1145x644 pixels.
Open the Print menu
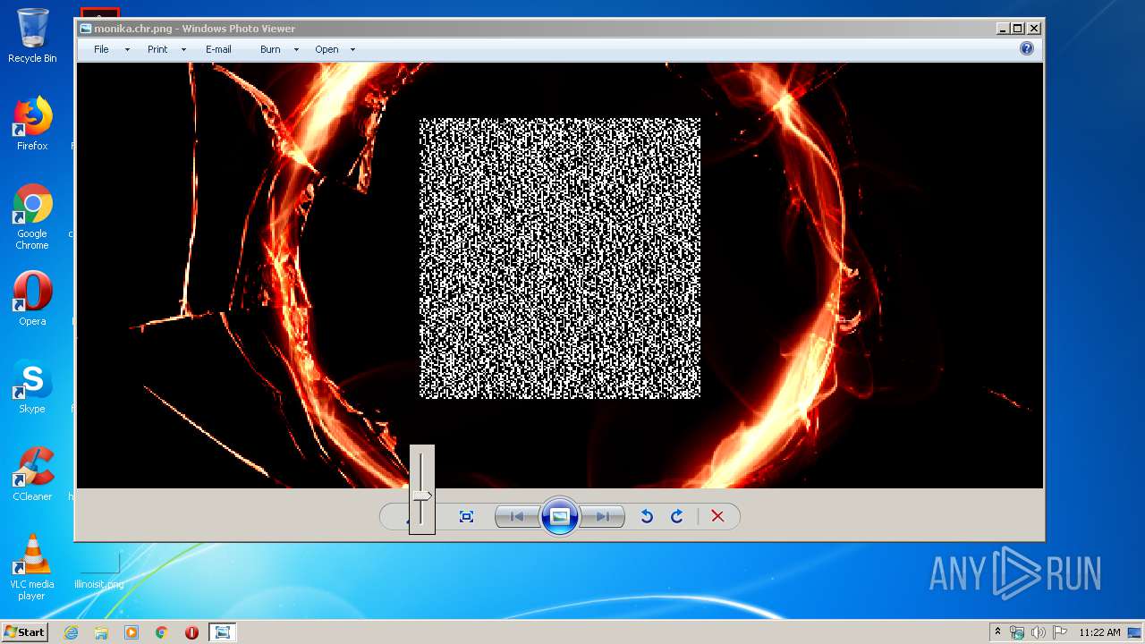(157, 49)
